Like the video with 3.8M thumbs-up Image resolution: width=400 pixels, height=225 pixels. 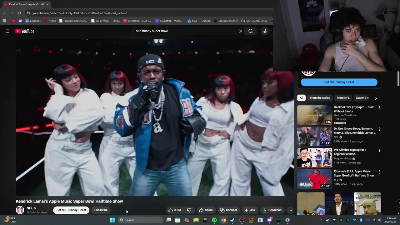(x=175, y=210)
